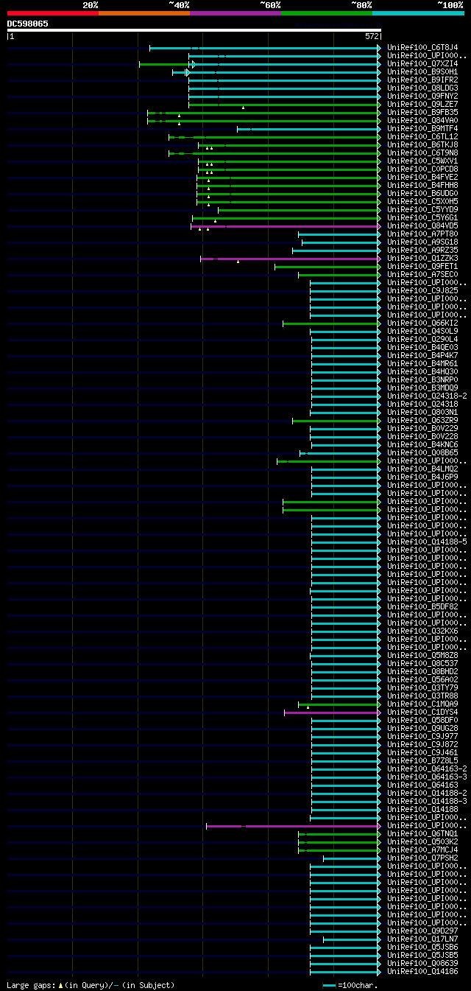Image resolution: width=471 pixels, height=991 pixels.
Task: Open hit UniRef100_C6T8J4
Action: tap(422, 47)
